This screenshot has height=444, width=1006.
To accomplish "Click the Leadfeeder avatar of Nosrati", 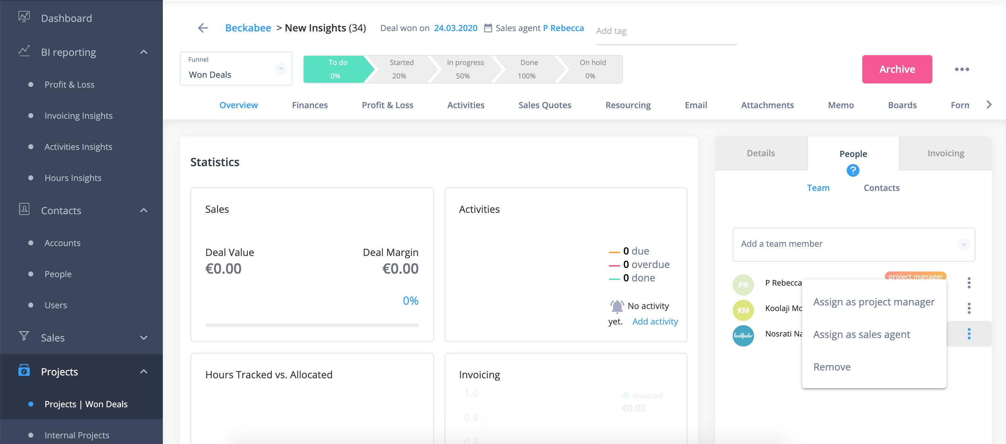I will pos(743,336).
